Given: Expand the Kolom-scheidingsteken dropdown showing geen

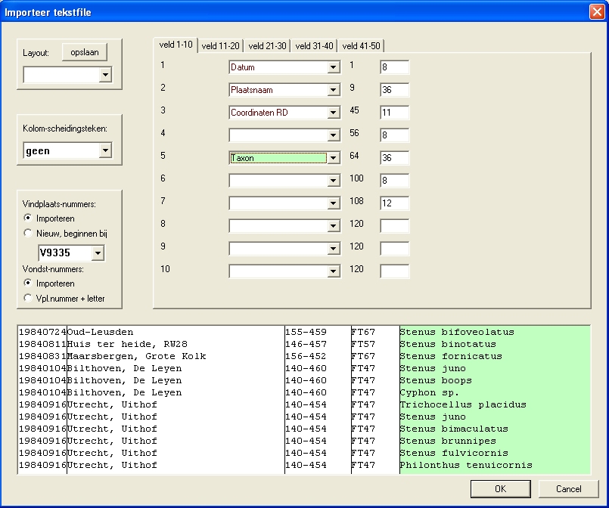Looking at the screenshot, I should click(x=105, y=150).
